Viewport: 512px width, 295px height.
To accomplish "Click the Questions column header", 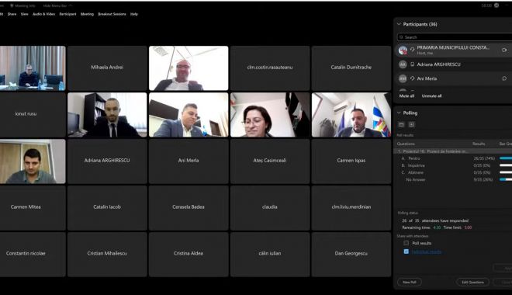I will [x=406, y=144].
